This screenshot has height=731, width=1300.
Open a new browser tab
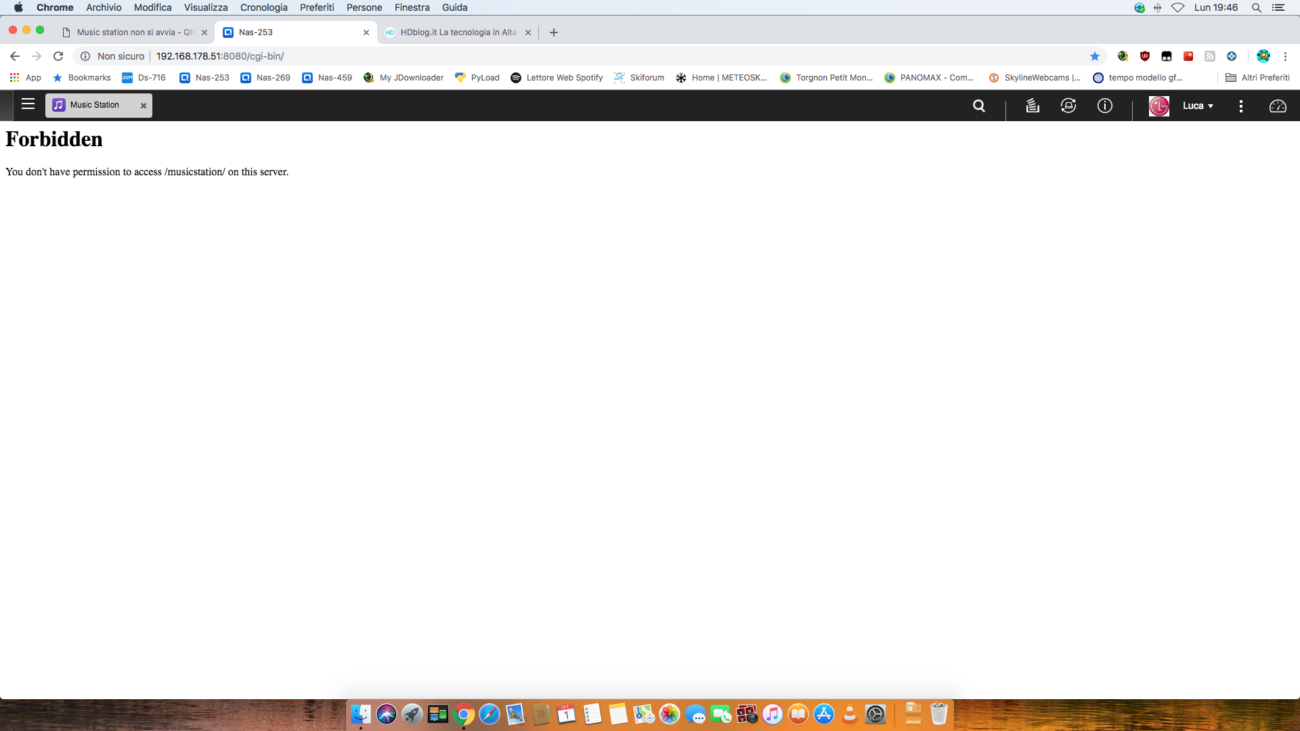pos(553,32)
